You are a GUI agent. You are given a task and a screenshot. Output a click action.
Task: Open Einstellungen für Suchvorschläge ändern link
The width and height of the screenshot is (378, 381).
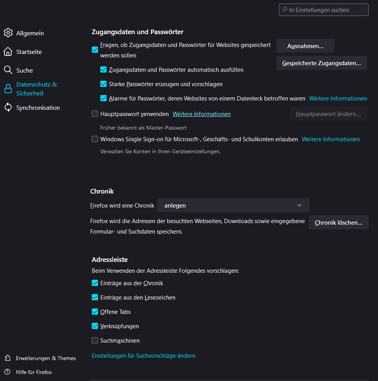[x=143, y=356]
